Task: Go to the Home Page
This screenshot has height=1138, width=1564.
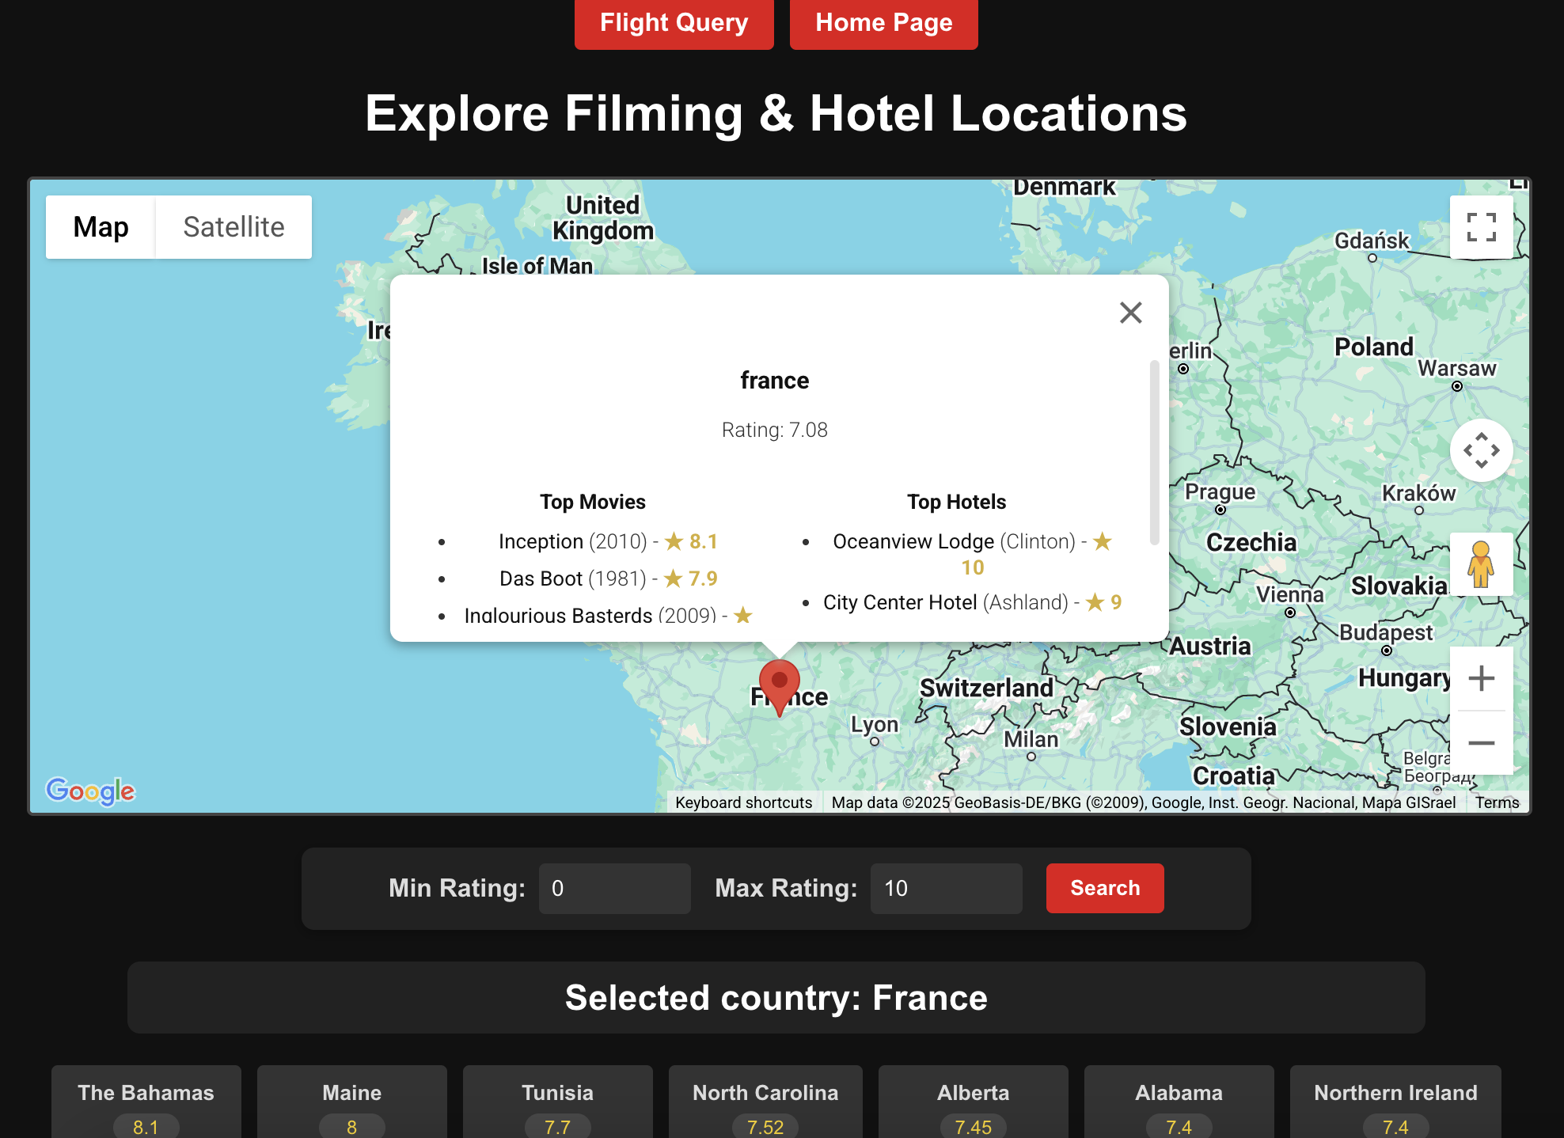Action: click(x=883, y=23)
